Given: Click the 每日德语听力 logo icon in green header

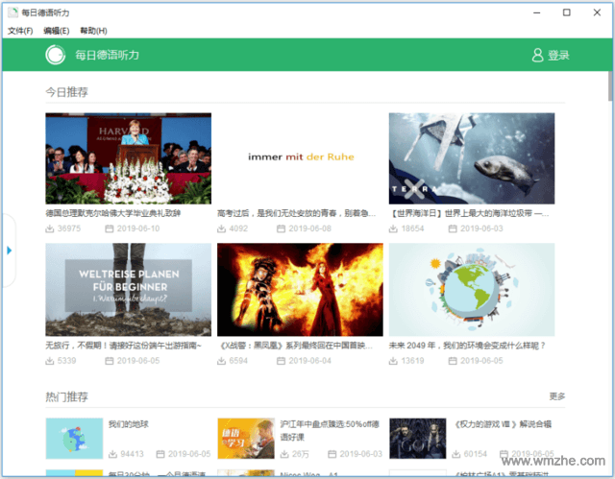Looking at the screenshot, I should 56,55.
